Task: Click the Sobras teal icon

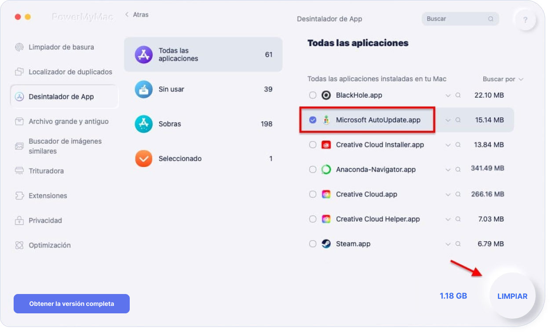Action: tap(144, 124)
